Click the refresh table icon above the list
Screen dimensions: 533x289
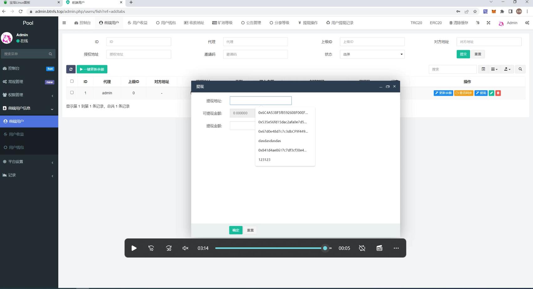71,69
